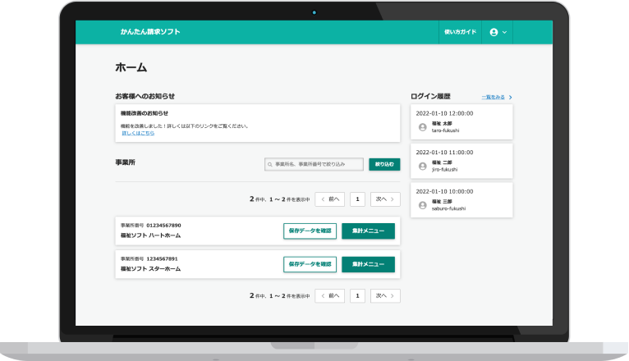Click jiro-fukushi's user avatar icon
This screenshot has height=361, width=629.
pos(423,166)
